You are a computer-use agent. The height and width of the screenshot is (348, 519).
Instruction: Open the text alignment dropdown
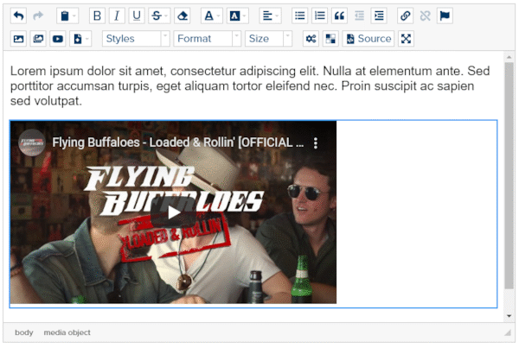point(270,16)
